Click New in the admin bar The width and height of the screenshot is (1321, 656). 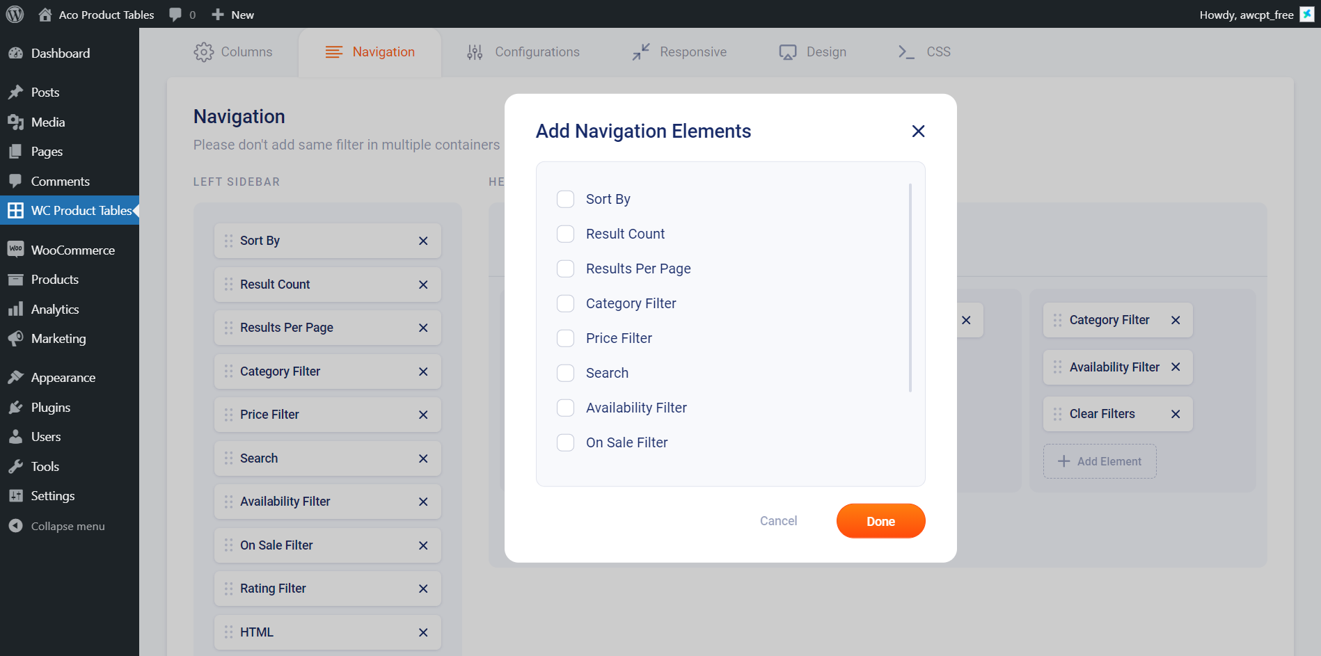(x=233, y=15)
